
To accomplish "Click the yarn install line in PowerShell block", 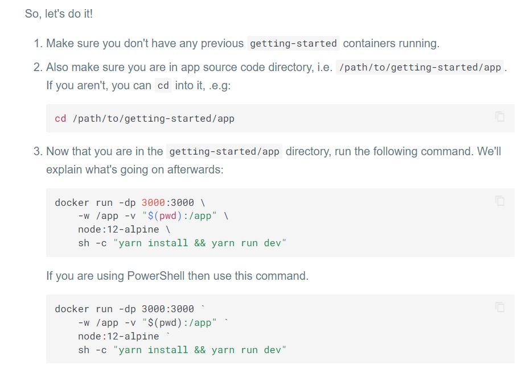I will click(182, 350).
